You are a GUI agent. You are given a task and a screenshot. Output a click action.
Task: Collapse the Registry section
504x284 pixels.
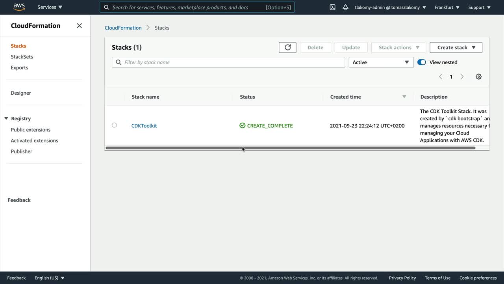click(x=6, y=118)
